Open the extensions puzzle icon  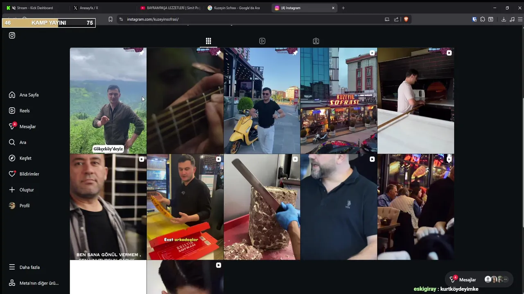tap(483, 19)
